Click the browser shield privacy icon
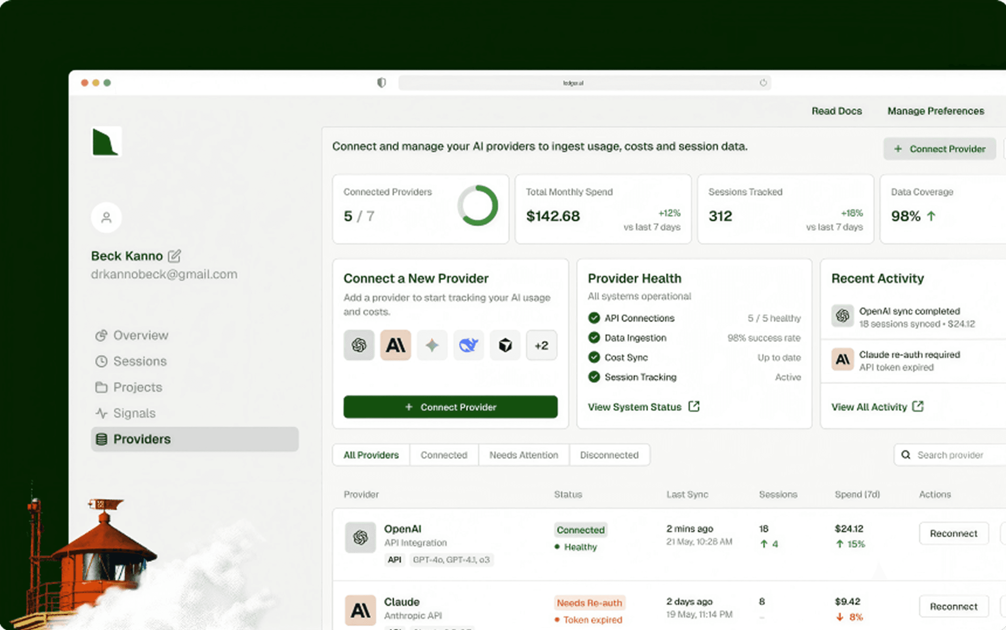Screen dimensions: 1006x630 (x=381, y=82)
